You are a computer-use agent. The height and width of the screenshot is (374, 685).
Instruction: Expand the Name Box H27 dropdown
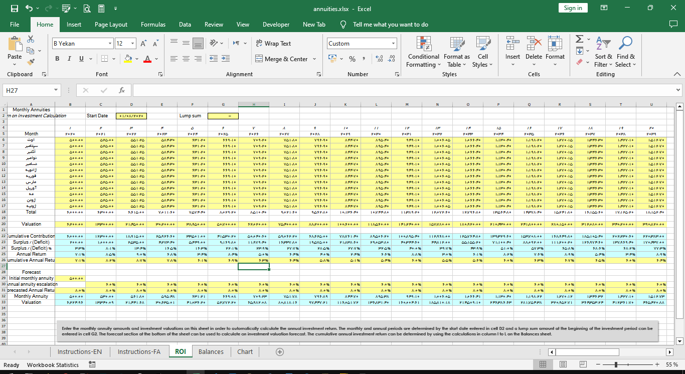pyautogui.click(x=56, y=90)
